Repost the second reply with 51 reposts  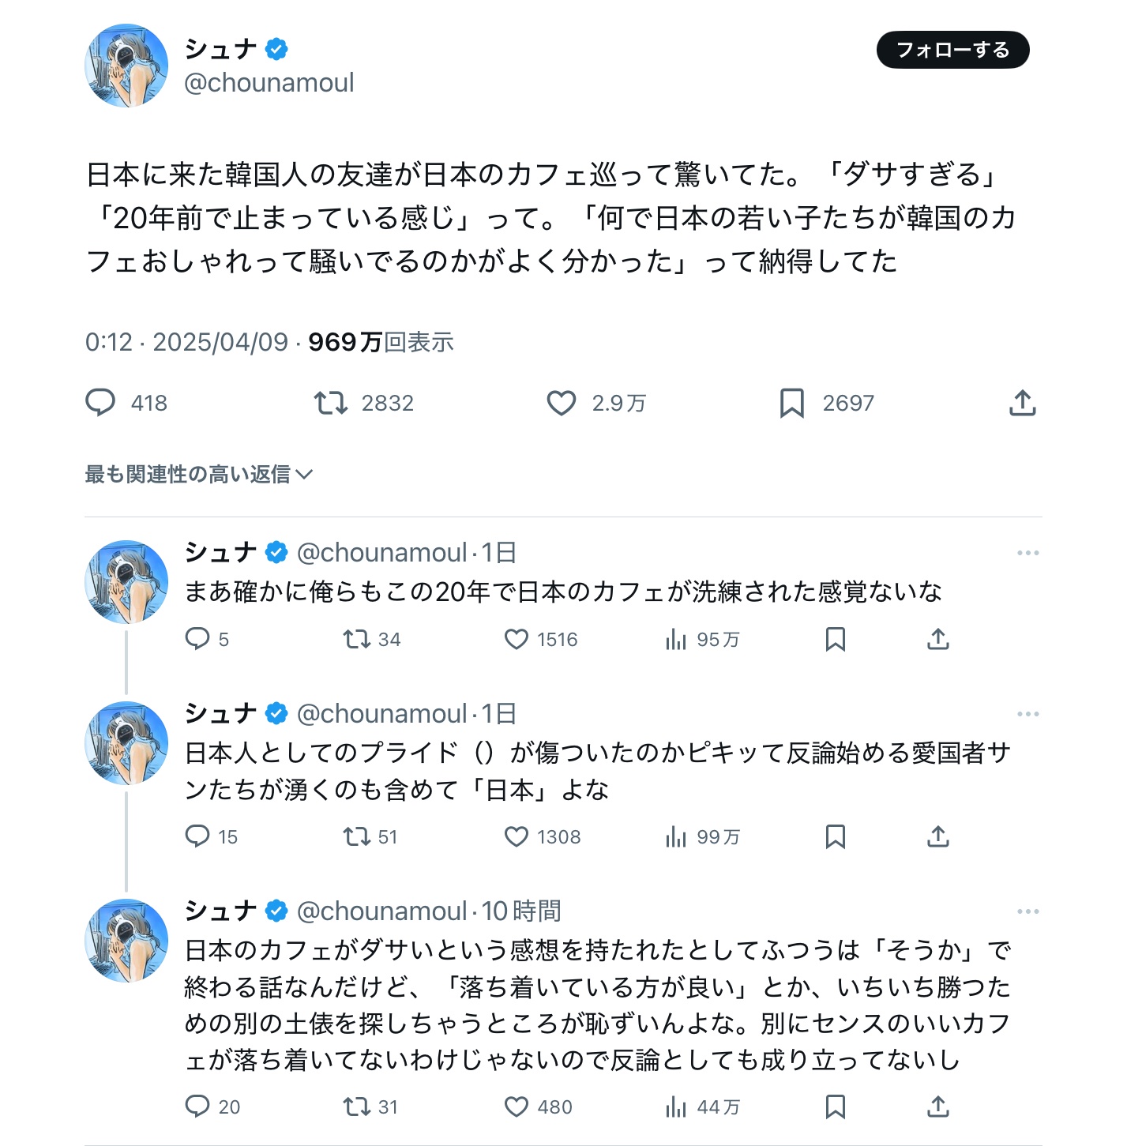click(x=370, y=836)
